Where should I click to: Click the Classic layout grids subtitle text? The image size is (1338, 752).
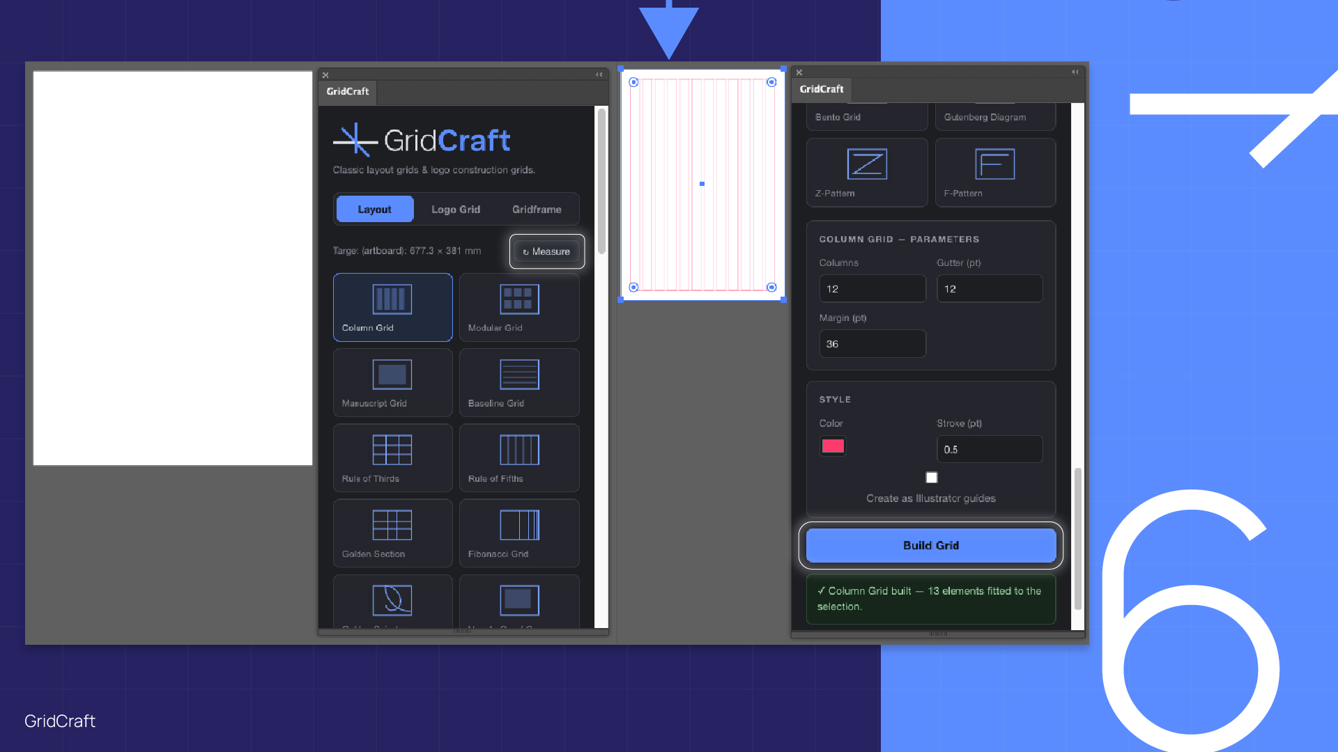pyautogui.click(x=434, y=170)
